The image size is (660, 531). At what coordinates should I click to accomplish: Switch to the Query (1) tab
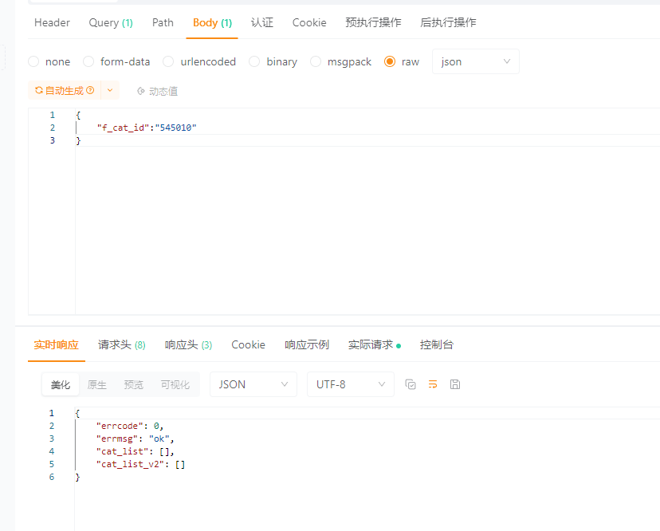click(111, 23)
